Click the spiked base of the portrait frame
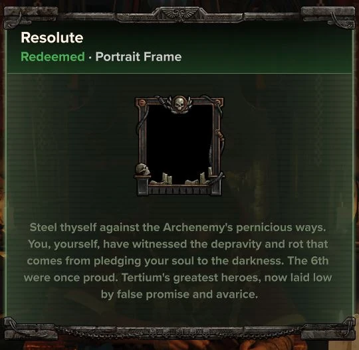359x350 pixels. [x=179, y=190]
